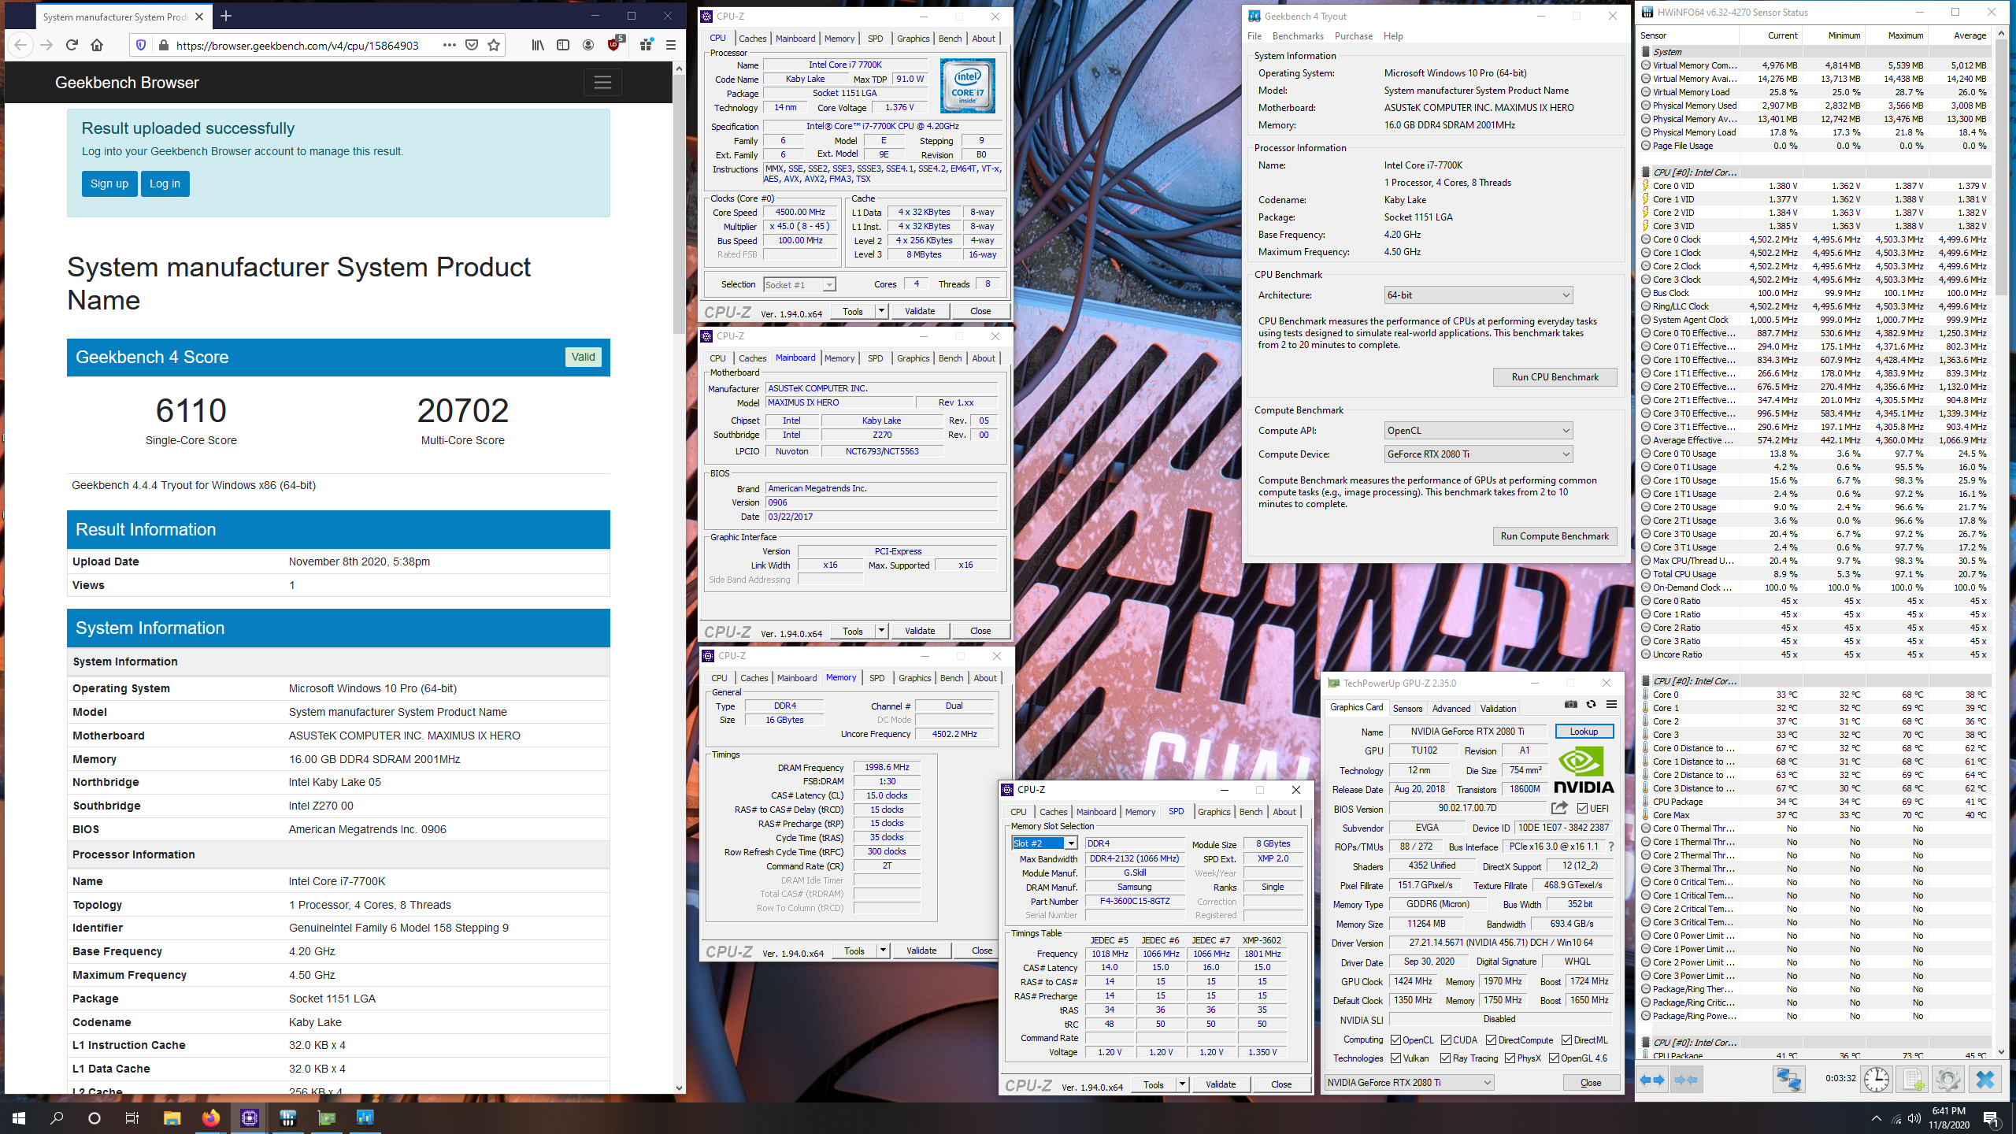Open GPU-Z graphics card selector dropdown
The image size is (2016, 1134).
(1410, 1083)
